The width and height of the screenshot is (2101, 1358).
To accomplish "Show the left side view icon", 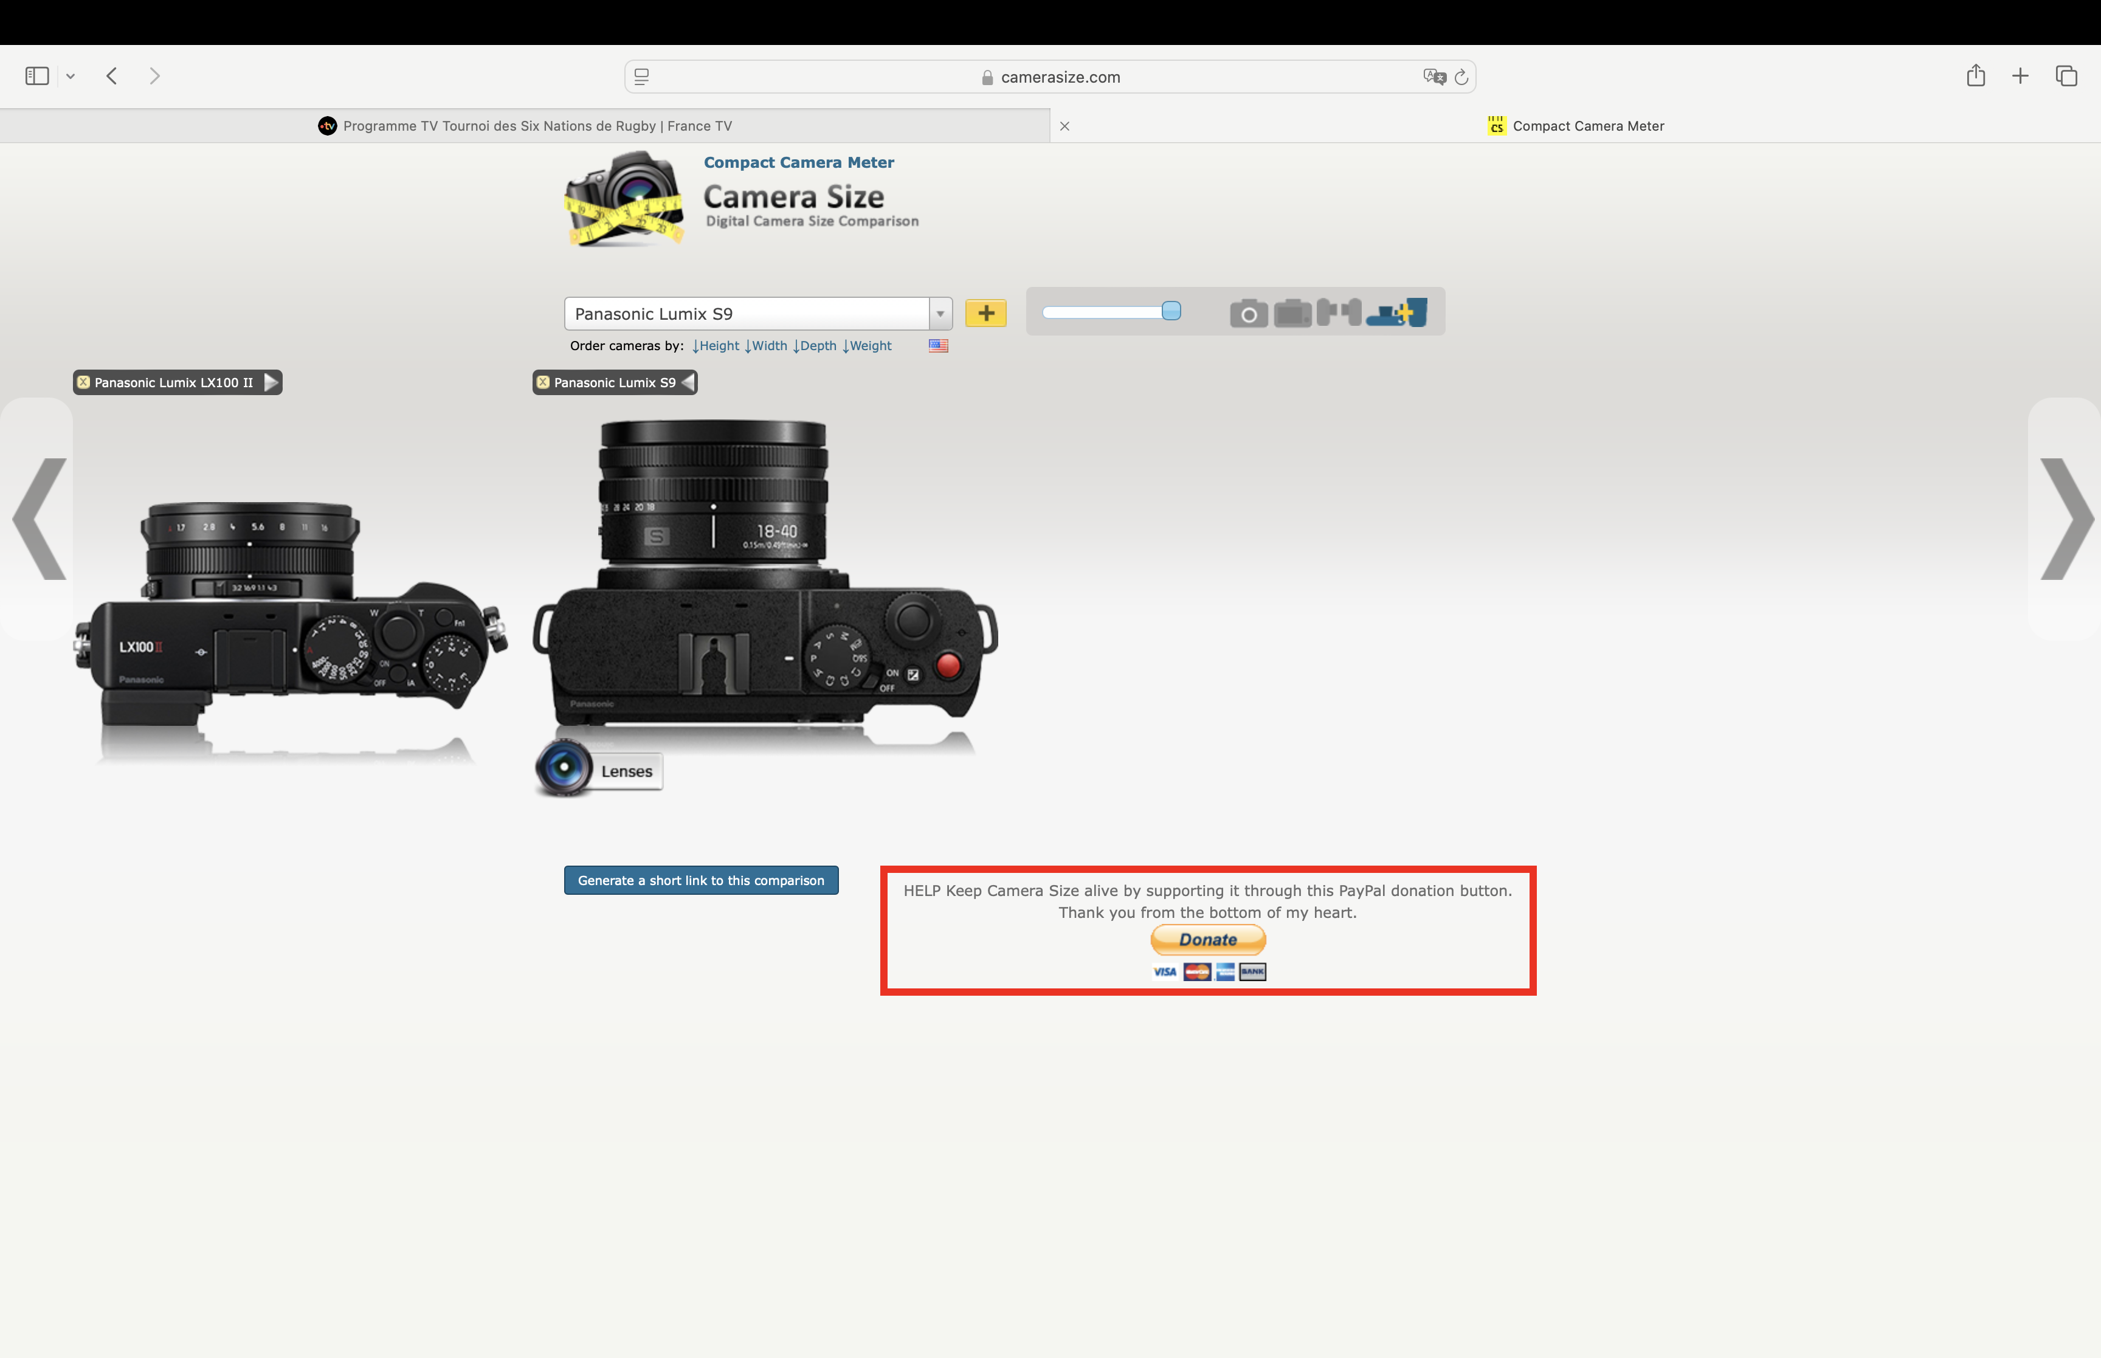I will tap(1328, 312).
